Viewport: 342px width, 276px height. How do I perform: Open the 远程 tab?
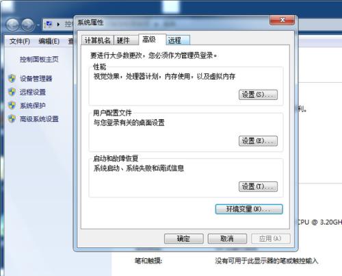(178, 40)
